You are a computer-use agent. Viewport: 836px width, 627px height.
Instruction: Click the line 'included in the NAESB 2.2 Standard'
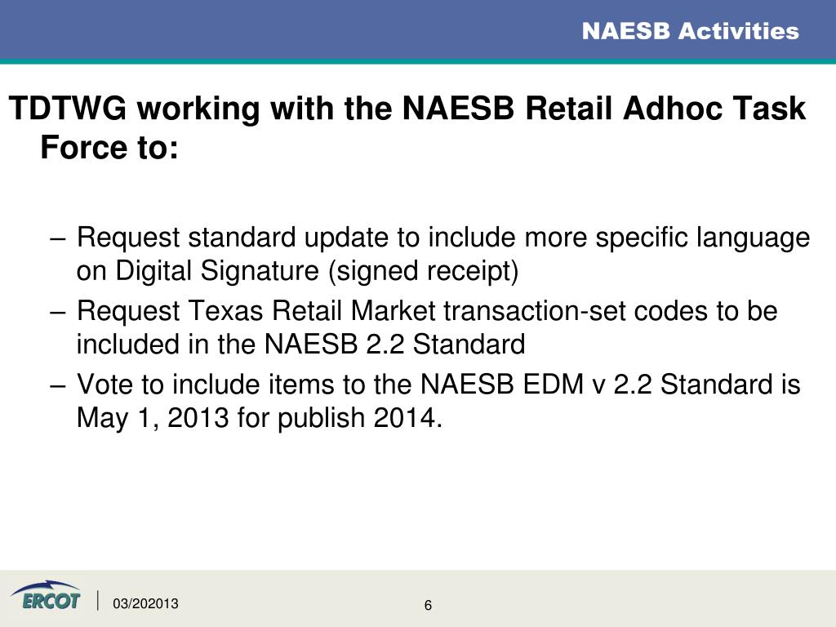click(300, 344)
